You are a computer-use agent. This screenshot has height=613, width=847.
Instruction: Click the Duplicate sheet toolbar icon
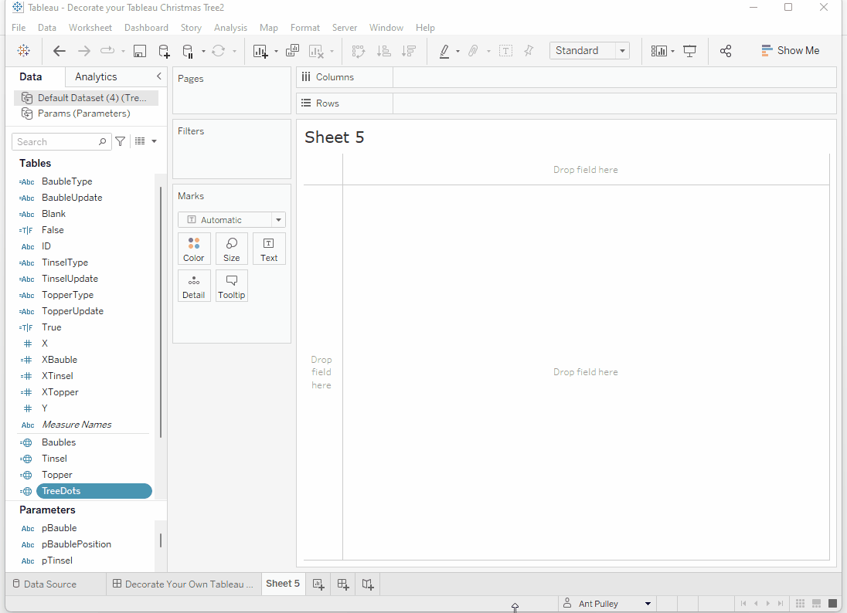(292, 51)
